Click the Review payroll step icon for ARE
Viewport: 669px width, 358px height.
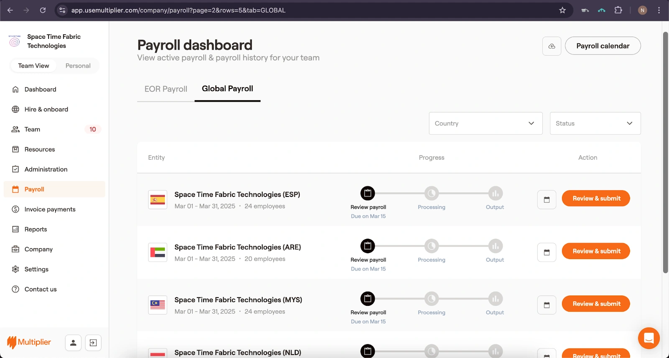coord(368,246)
